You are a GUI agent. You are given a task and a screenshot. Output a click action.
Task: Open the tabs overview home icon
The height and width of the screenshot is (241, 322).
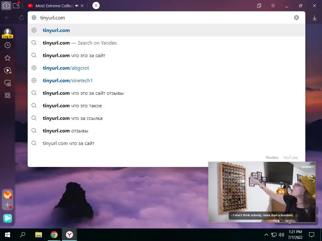6,6
